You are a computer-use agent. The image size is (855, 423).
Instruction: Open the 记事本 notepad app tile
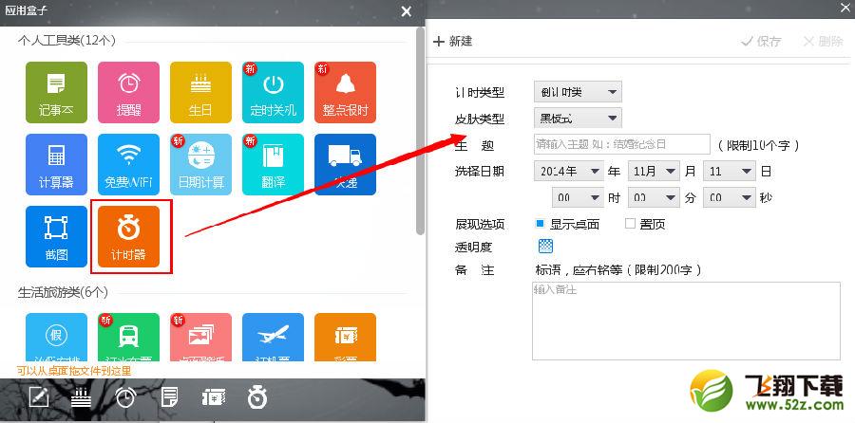coord(56,92)
